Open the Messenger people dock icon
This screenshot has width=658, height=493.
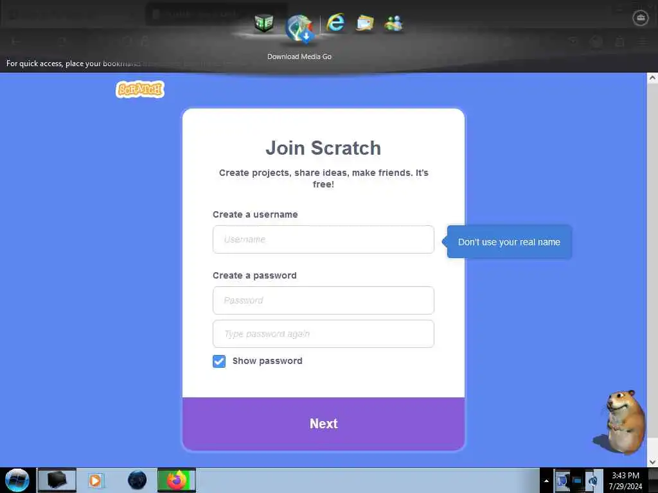[394, 24]
